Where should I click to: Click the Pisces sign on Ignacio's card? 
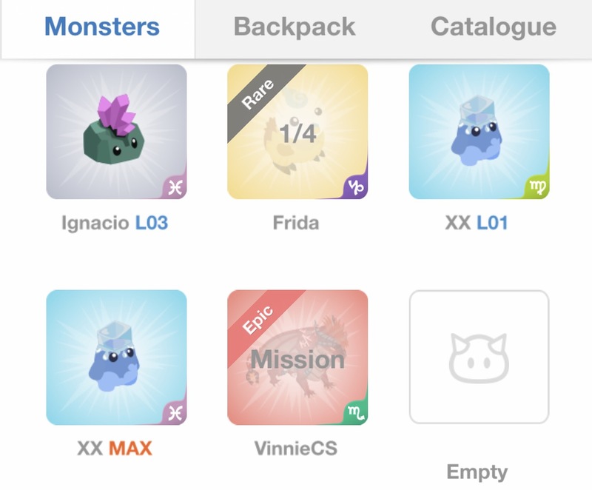175,187
